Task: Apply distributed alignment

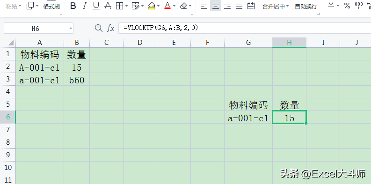Action: [x=251, y=6]
